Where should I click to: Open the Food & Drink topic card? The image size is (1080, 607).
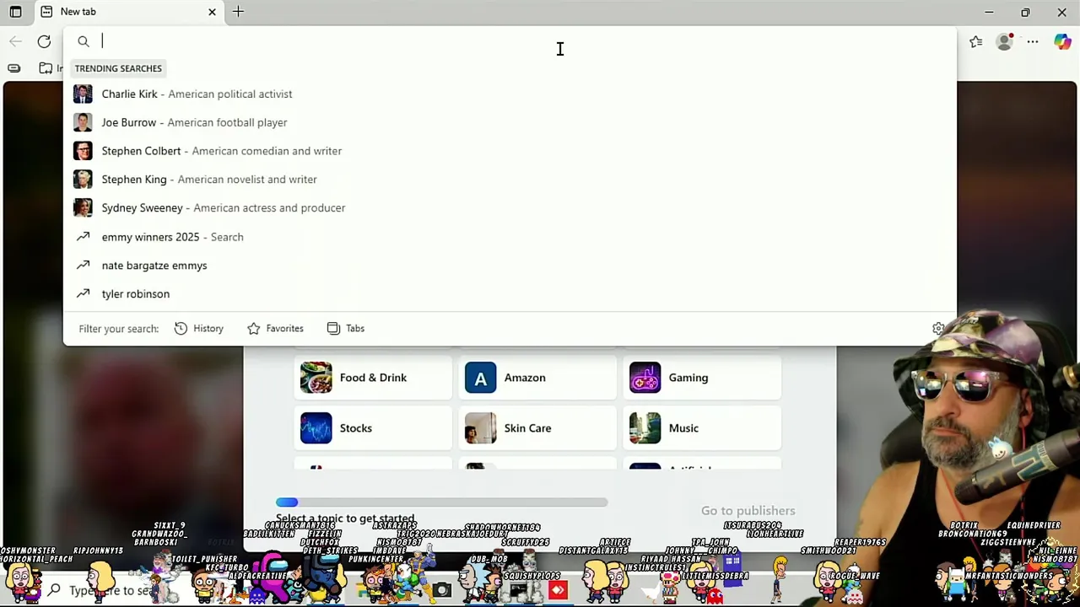coord(374,378)
